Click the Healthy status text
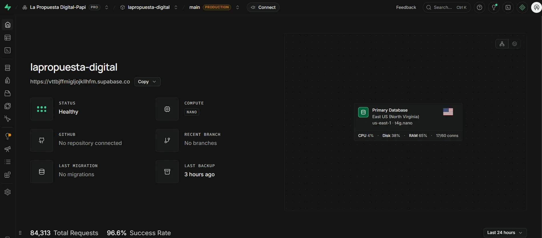542x238 pixels. tap(68, 112)
